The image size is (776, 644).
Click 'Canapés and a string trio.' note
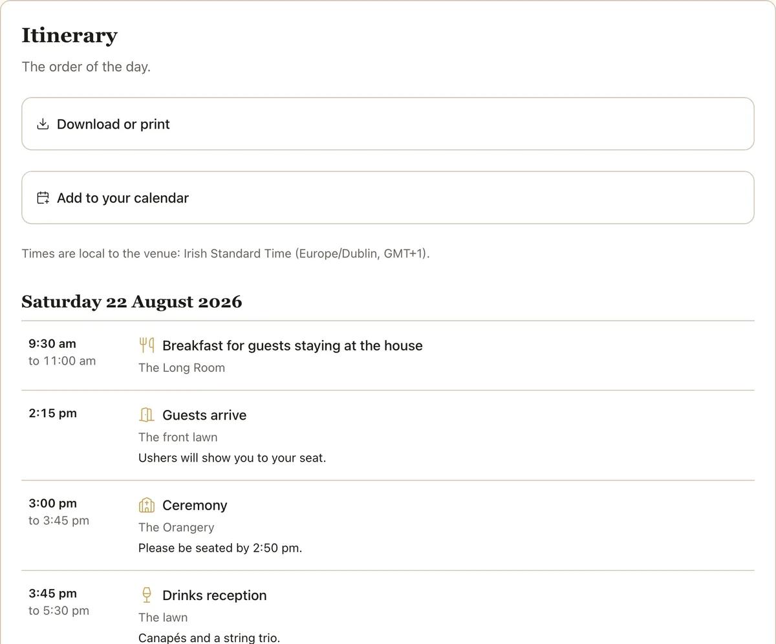210,638
